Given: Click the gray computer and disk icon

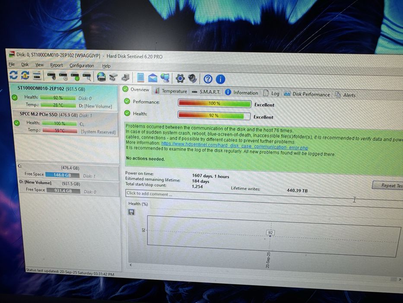Looking at the screenshot, I should coord(125,77).
